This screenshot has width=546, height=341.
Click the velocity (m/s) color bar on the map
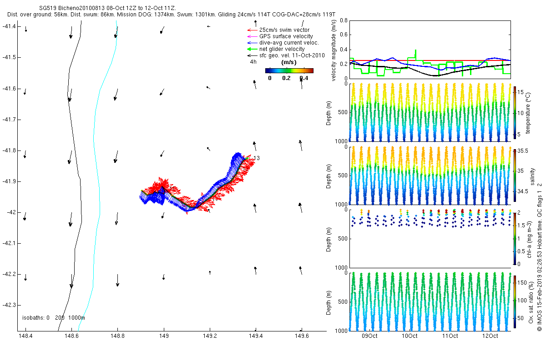click(x=289, y=70)
